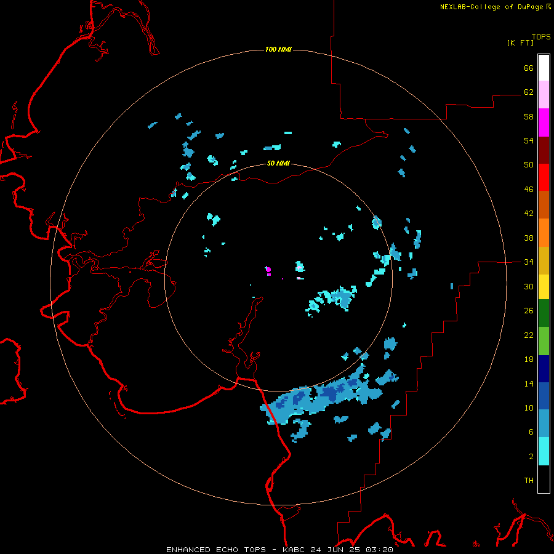This screenshot has height=554, width=554.
Task: Click the [K FT] units label
Action: pos(520,42)
